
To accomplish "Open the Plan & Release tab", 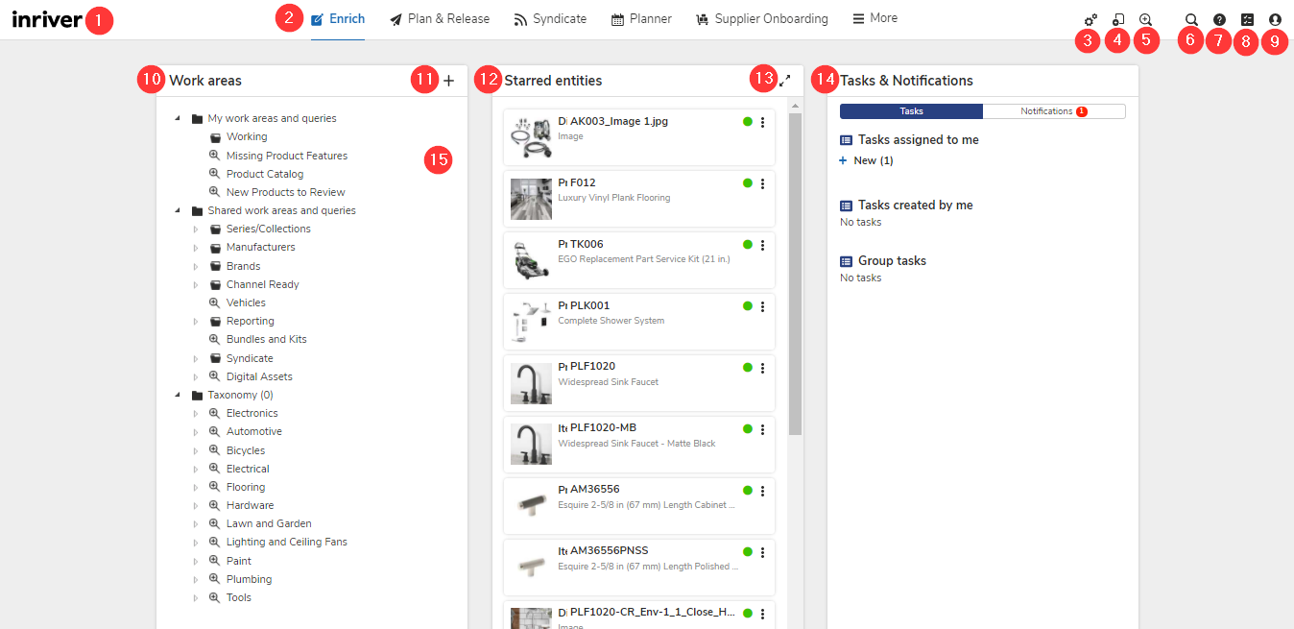I will (440, 19).
